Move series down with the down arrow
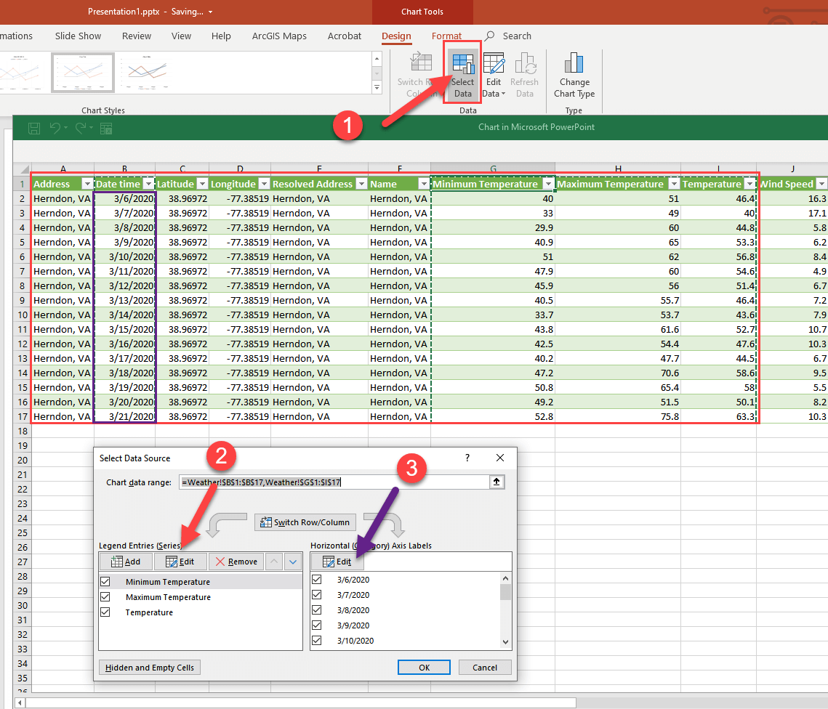828x709 pixels. 293,562
